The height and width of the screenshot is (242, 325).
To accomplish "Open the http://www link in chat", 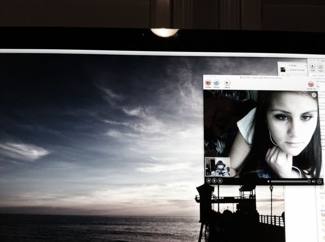I will pos(318,76).
